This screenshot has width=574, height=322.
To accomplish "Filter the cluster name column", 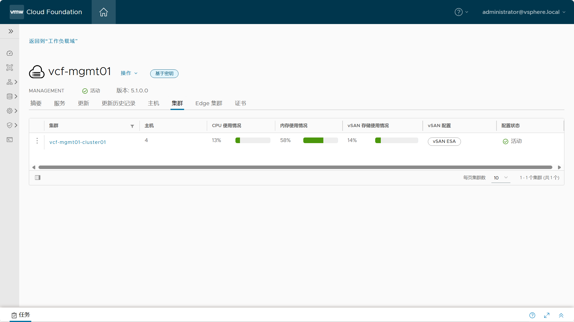I will click(132, 126).
